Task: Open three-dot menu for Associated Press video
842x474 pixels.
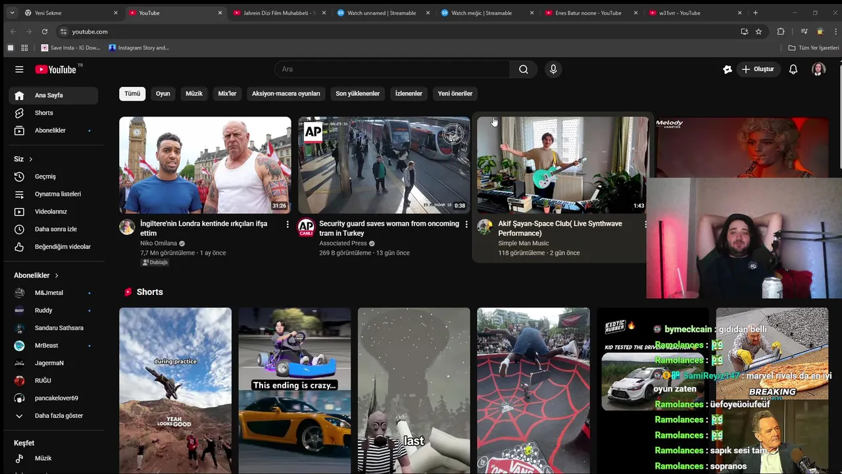Action: point(466,224)
